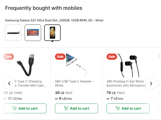Open the SBS USB Type C Adapter - White title
The width and height of the screenshot is (161, 120).
coord(74,83)
